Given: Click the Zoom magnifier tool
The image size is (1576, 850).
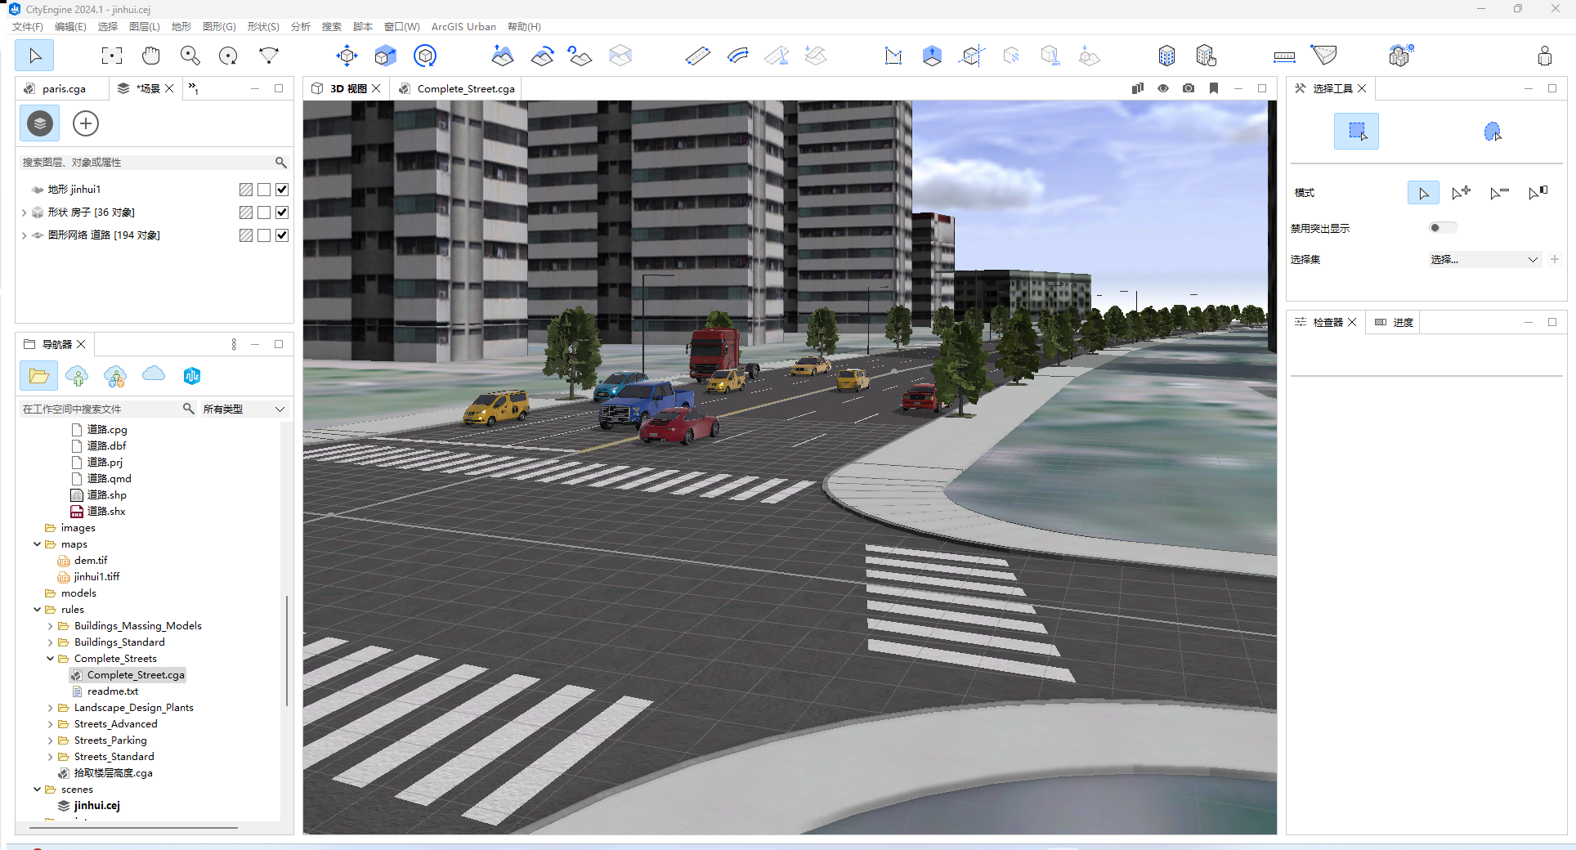Looking at the screenshot, I should (x=190, y=56).
